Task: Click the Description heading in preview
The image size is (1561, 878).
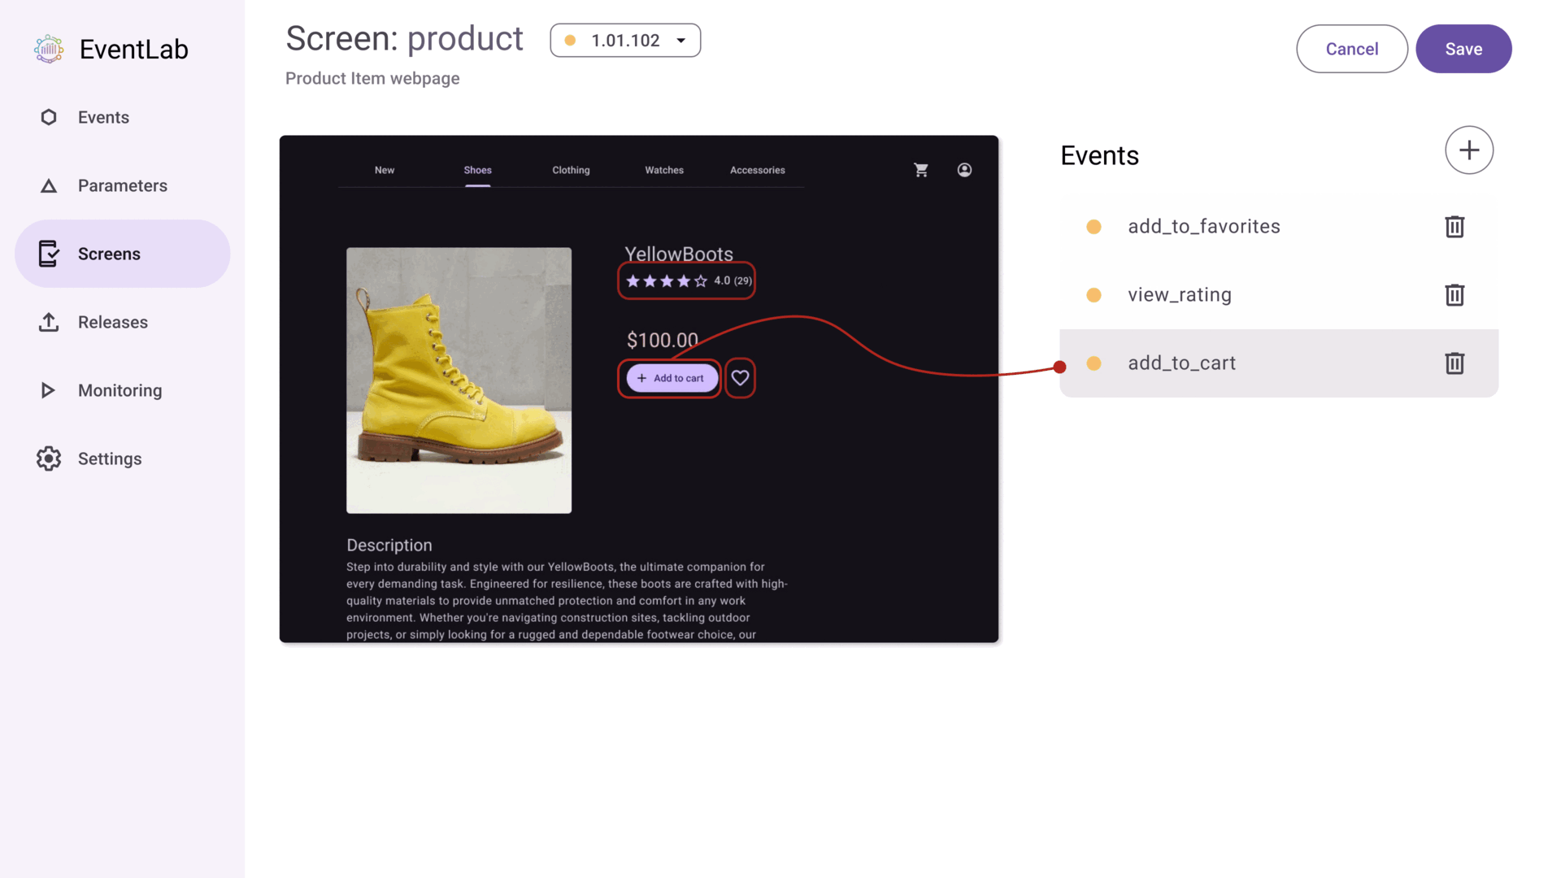Action: [x=389, y=545]
